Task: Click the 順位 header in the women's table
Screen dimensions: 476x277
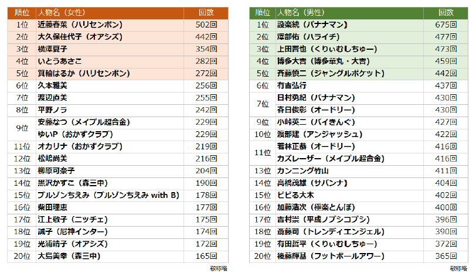Action: click(22, 12)
